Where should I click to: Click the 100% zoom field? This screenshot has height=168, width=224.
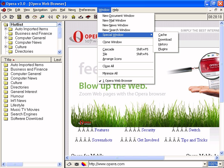213,164
